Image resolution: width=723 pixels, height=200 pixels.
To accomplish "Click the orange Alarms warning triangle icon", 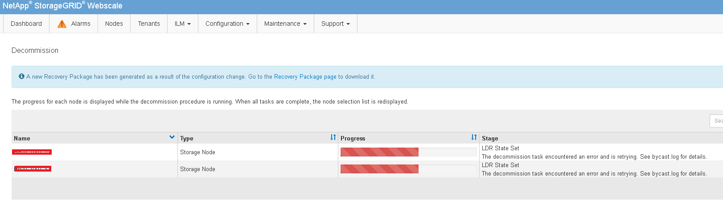I will click(x=62, y=24).
